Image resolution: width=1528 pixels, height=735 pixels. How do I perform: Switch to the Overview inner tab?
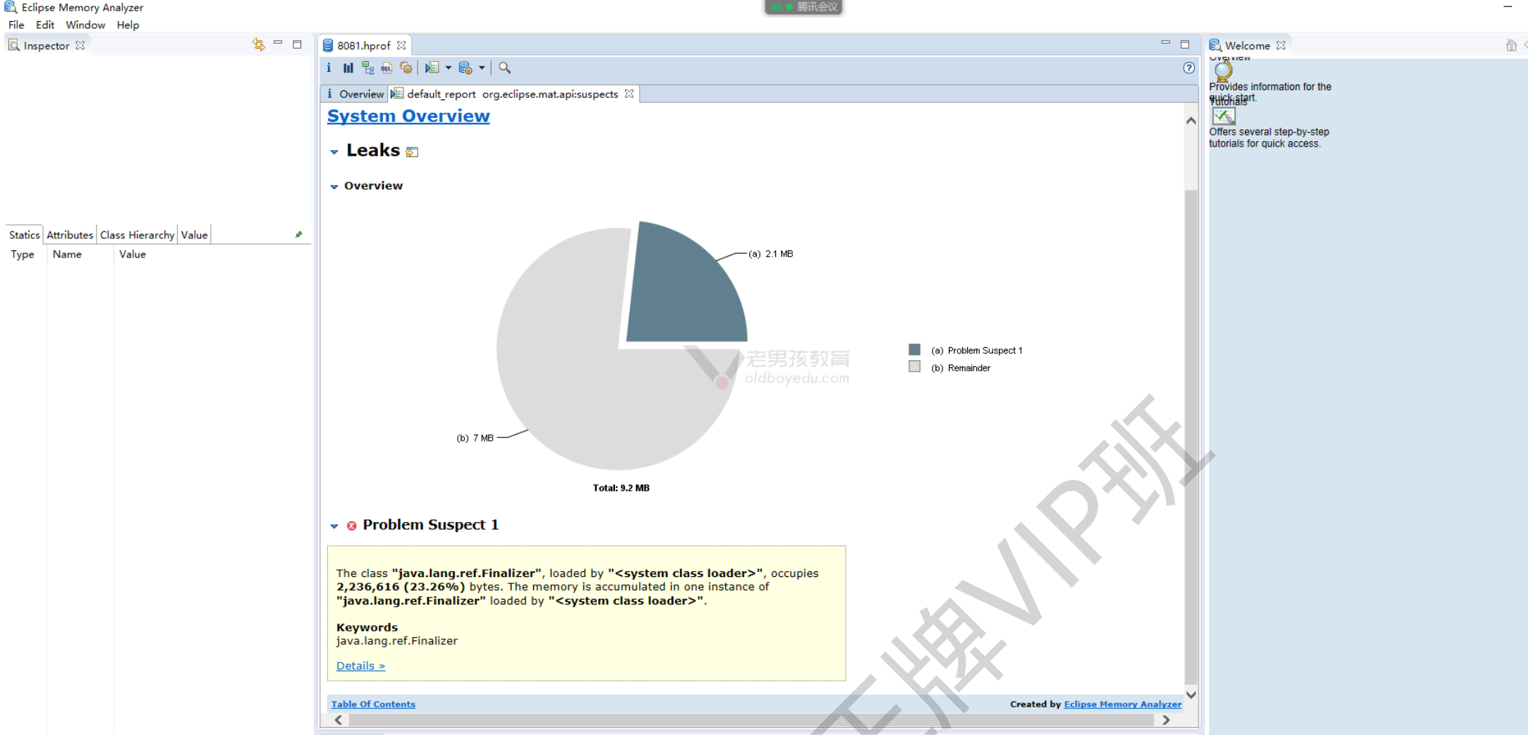355,94
